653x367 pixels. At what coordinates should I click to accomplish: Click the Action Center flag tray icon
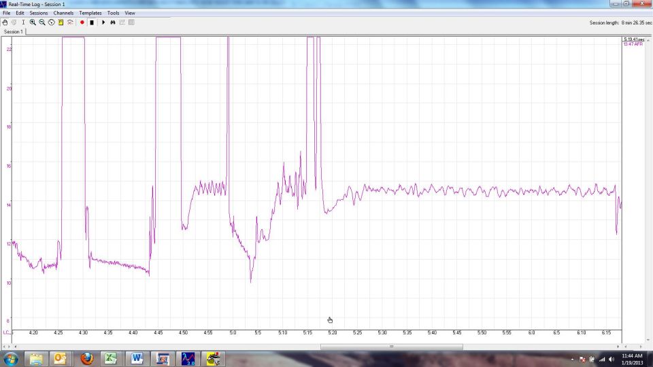pos(582,360)
